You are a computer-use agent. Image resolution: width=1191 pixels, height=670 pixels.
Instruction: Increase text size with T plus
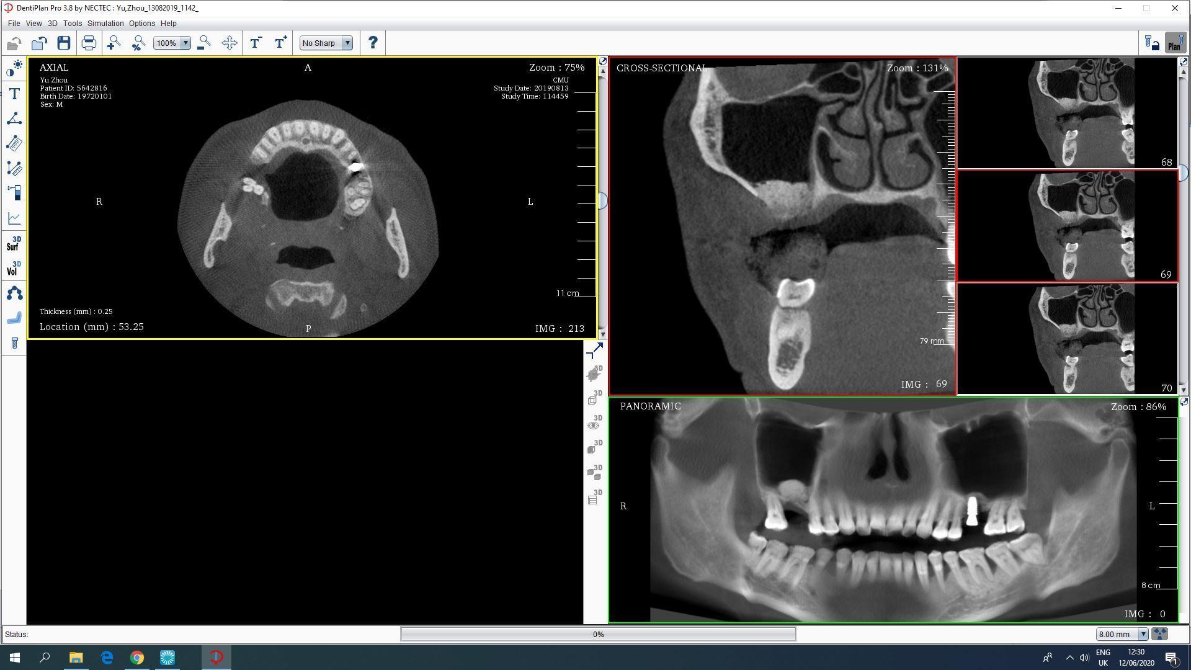(x=280, y=43)
